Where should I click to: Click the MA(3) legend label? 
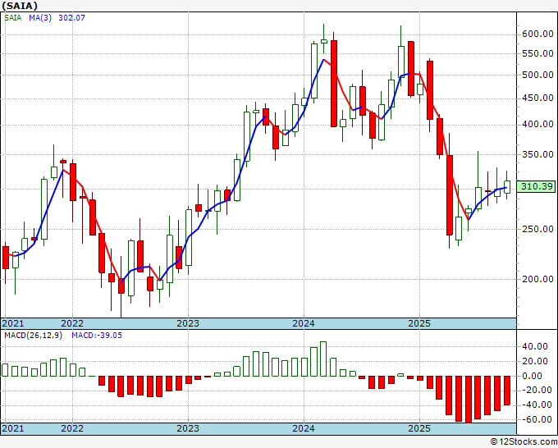(x=40, y=17)
